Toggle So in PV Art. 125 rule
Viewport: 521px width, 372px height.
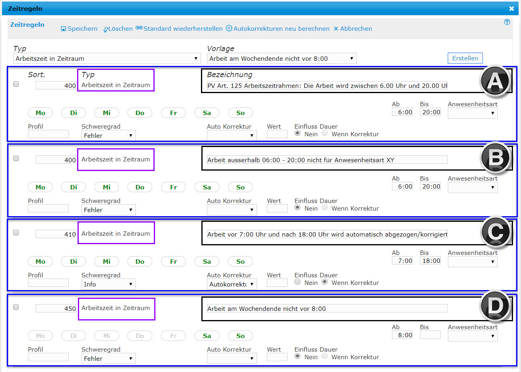tap(241, 113)
